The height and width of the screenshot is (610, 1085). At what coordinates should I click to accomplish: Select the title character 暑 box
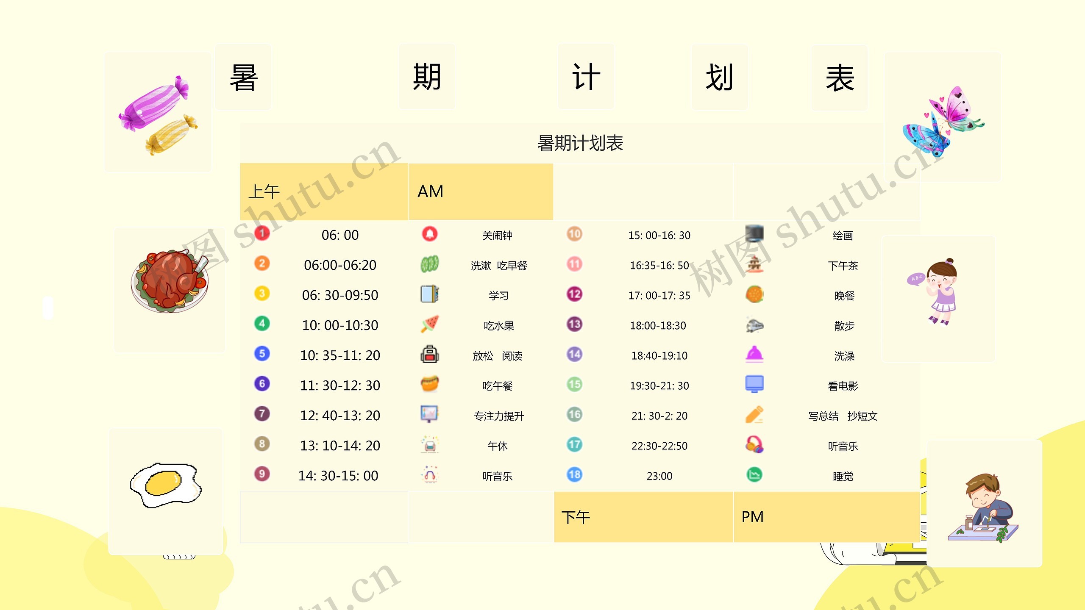[243, 77]
